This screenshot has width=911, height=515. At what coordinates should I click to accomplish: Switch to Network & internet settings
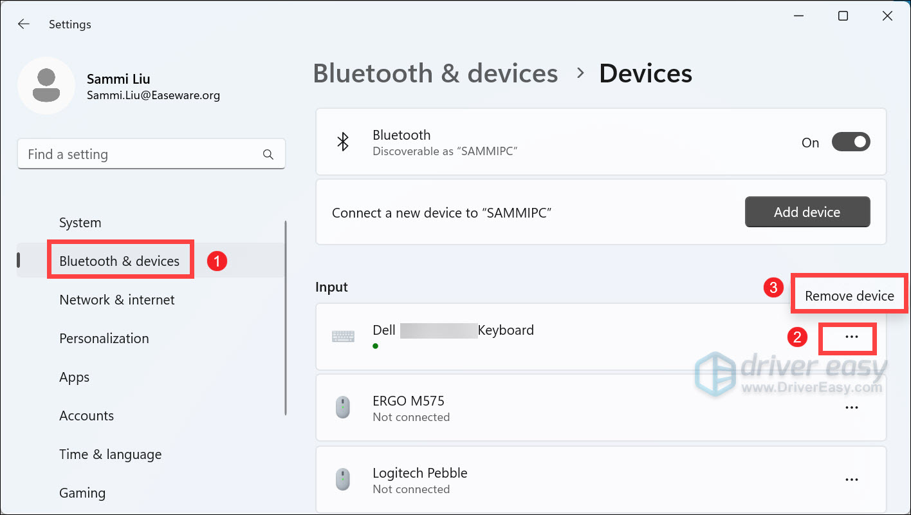(x=116, y=299)
